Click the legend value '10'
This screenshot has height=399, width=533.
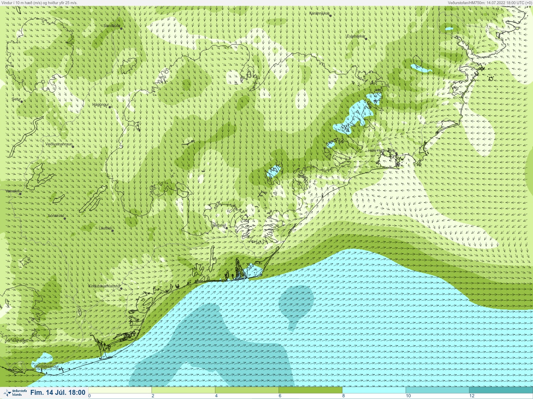coord(408,396)
